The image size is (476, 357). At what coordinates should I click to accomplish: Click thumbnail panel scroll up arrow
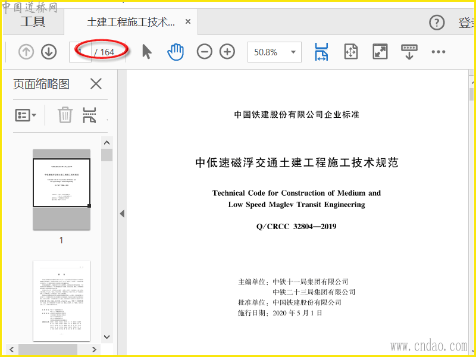[x=107, y=143]
